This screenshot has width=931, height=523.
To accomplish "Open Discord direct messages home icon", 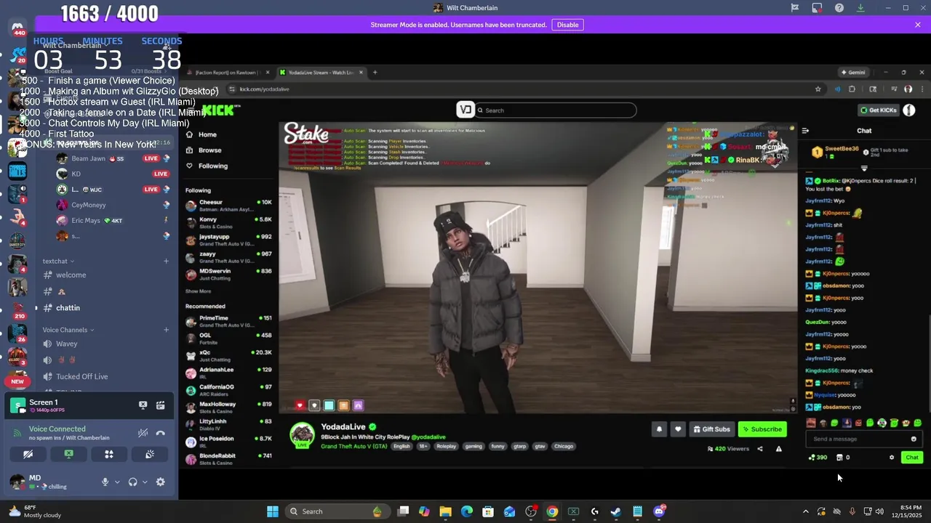I will coord(17,28).
